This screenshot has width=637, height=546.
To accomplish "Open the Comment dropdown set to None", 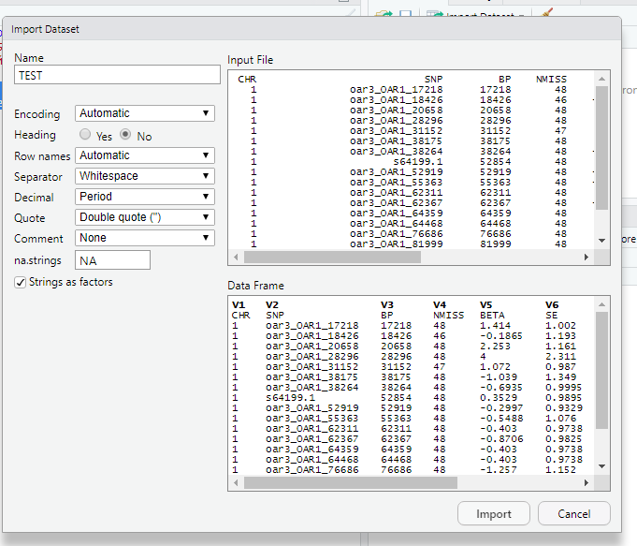I will 145,238.
